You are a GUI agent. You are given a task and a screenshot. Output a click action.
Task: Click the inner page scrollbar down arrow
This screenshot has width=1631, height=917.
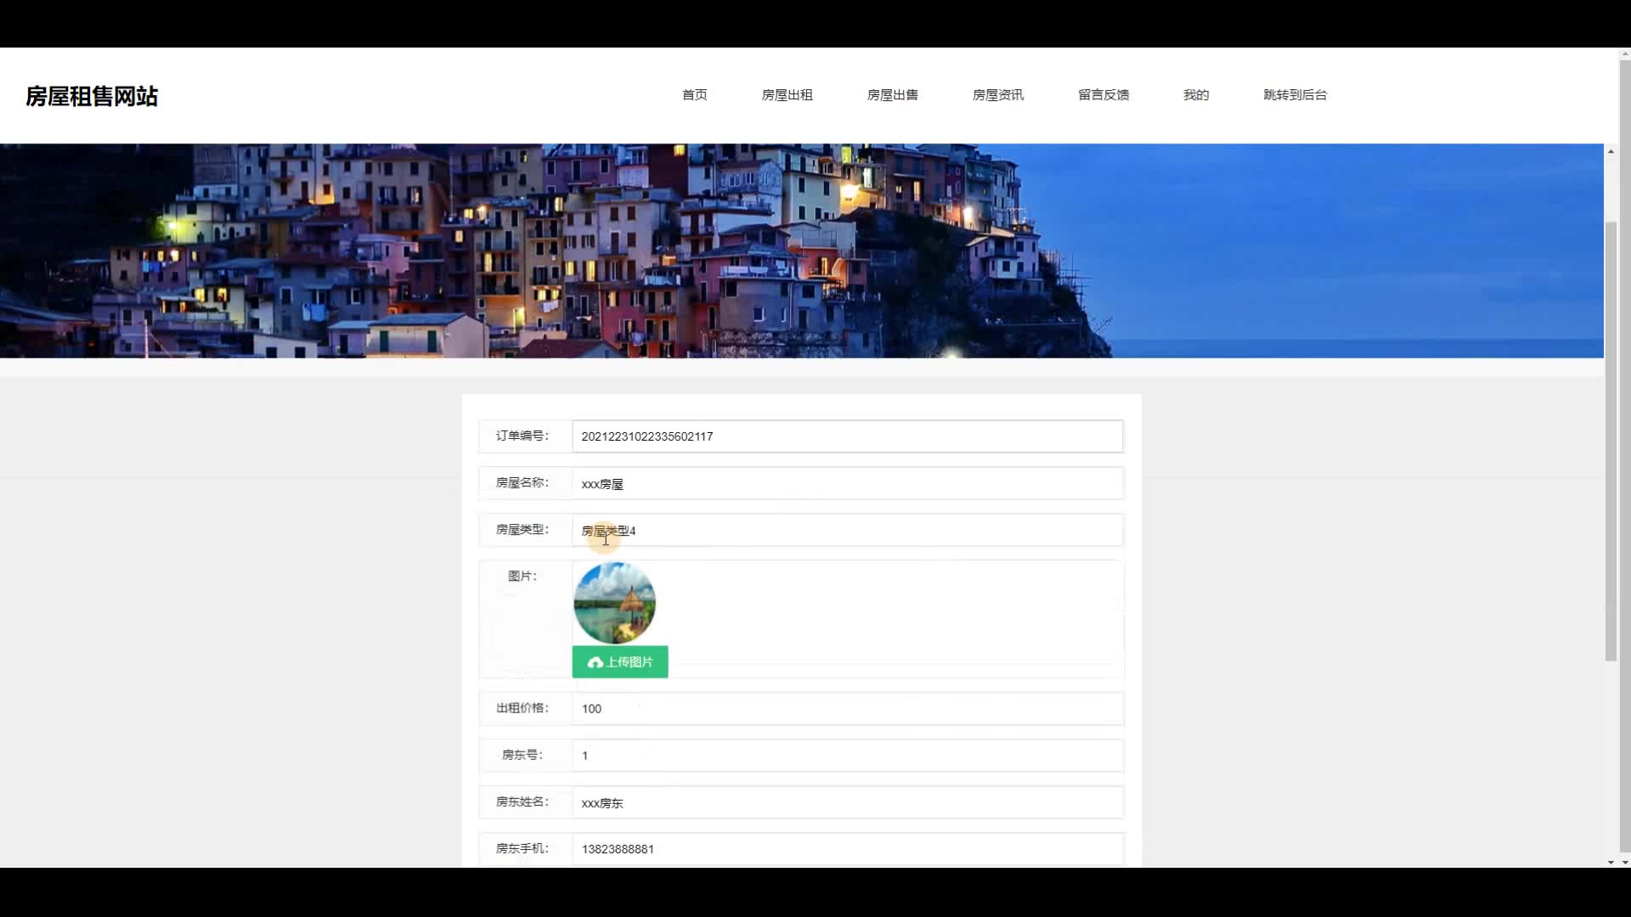point(1611,862)
